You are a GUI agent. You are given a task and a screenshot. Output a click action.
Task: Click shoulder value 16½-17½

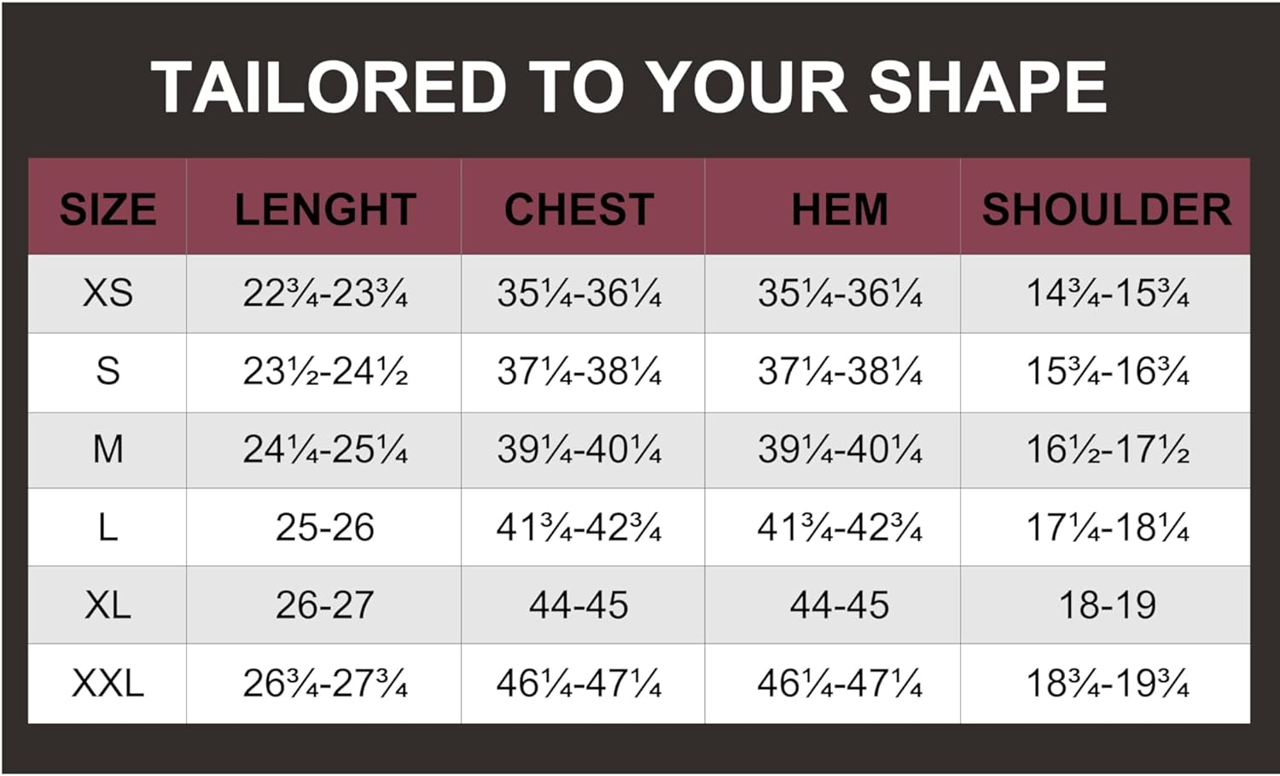pyautogui.click(x=1108, y=449)
